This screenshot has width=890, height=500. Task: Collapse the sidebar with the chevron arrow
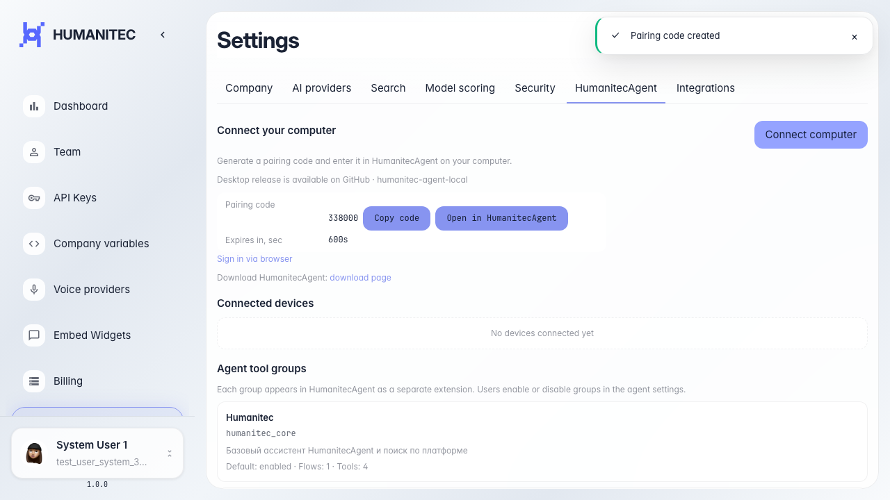163,35
